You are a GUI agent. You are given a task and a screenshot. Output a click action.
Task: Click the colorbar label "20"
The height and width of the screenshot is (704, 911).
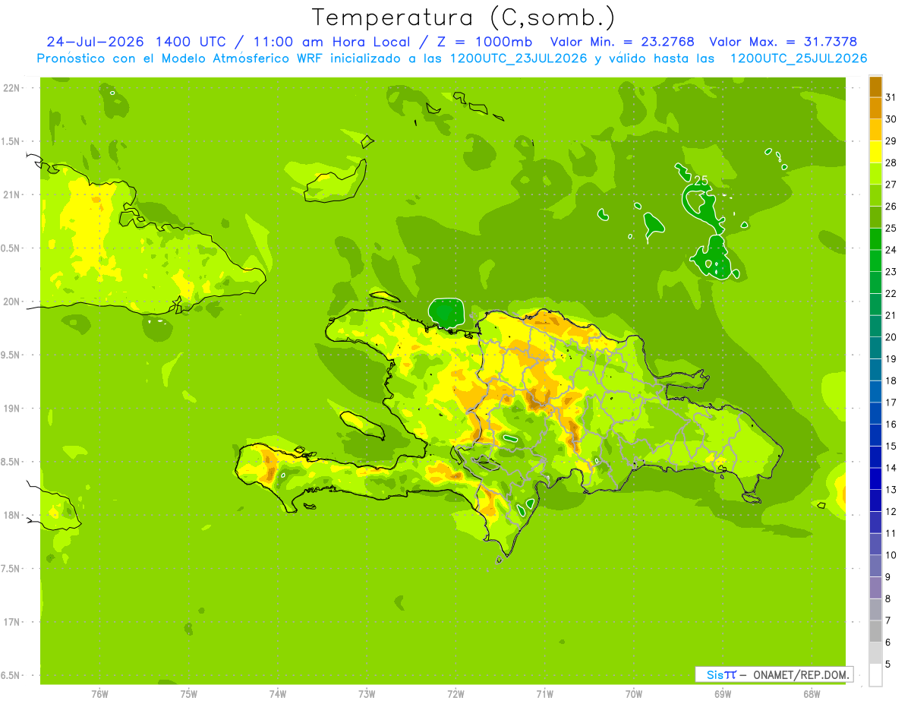coord(891,337)
